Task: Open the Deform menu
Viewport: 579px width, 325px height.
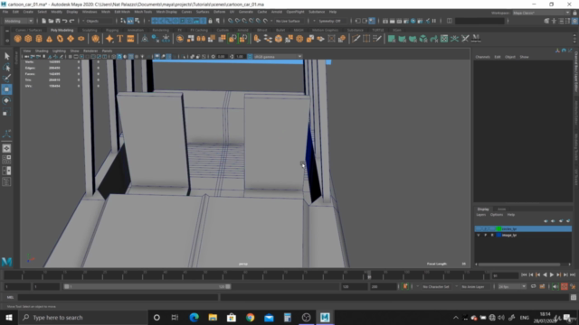Action: coord(219,12)
